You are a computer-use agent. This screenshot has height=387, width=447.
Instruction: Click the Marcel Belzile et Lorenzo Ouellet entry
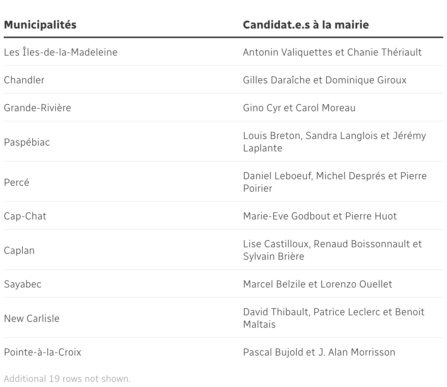[317, 284]
